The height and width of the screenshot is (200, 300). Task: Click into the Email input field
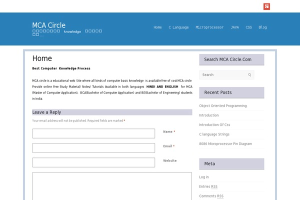point(93,148)
